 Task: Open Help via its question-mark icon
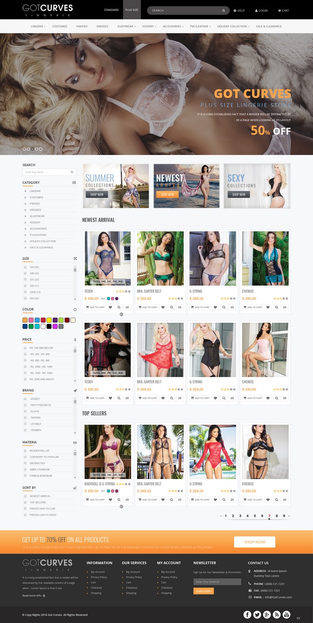[235, 10]
